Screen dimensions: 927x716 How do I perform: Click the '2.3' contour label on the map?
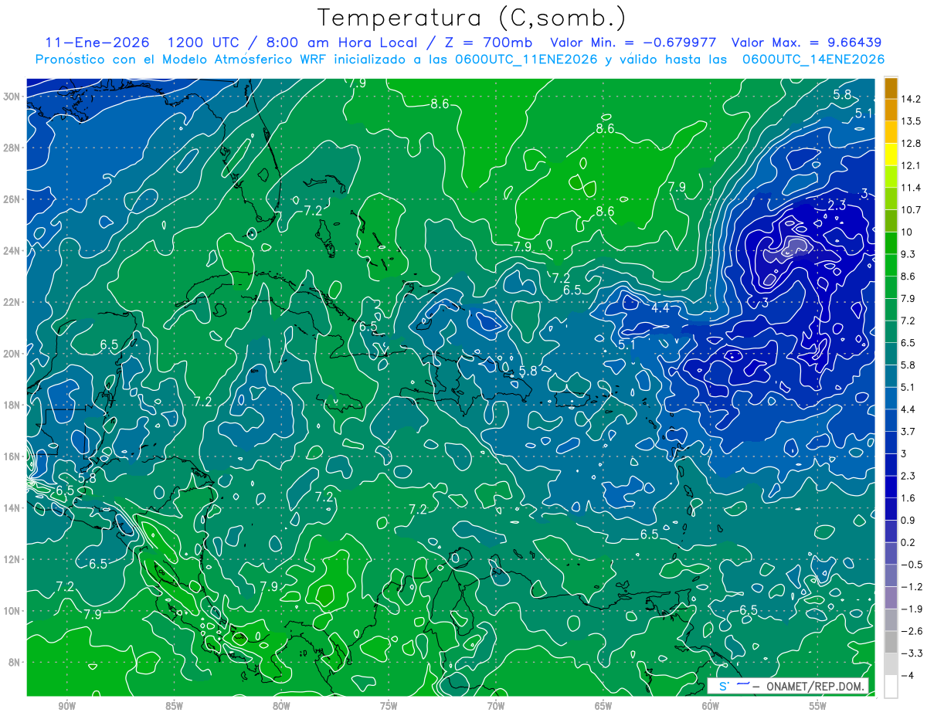pyautogui.click(x=837, y=205)
